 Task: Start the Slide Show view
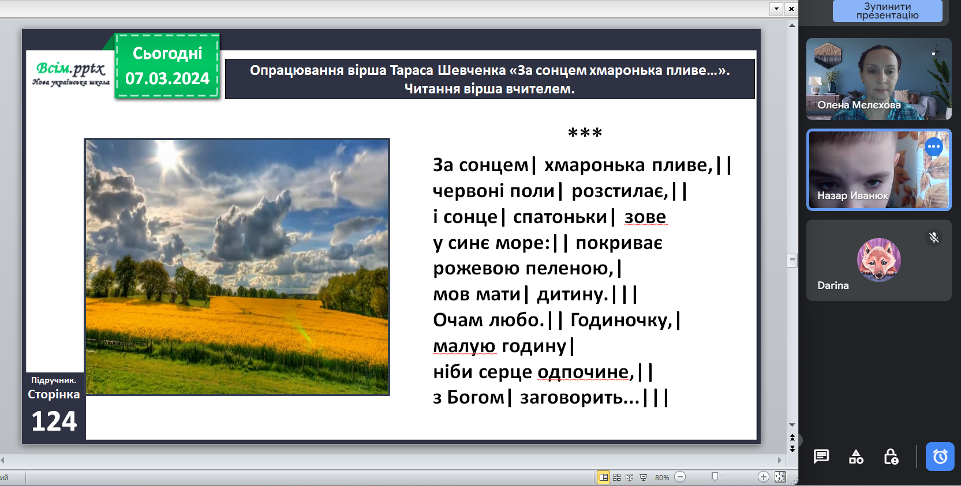[643, 477]
